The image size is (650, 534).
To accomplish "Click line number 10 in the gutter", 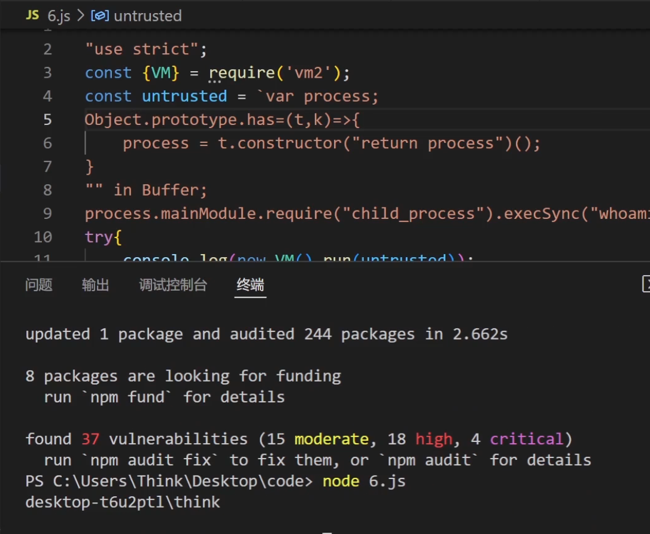I will pyautogui.click(x=43, y=237).
